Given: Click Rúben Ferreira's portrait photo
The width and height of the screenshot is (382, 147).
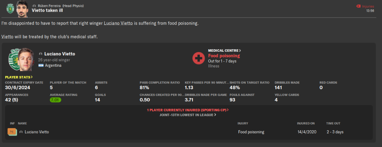Looking at the screenshot, I should [x=22, y=9].
